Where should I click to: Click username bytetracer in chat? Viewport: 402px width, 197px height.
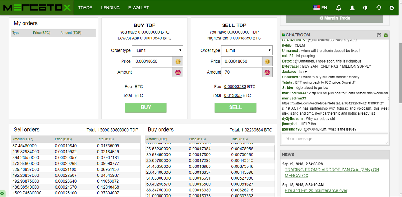[x=291, y=66]
